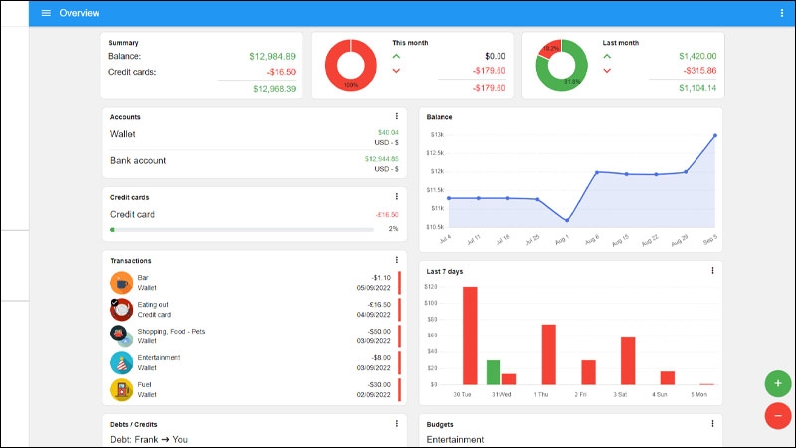The width and height of the screenshot is (796, 448).
Task: Open the This month donut chart
Action: pyautogui.click(x=351, y=65)
